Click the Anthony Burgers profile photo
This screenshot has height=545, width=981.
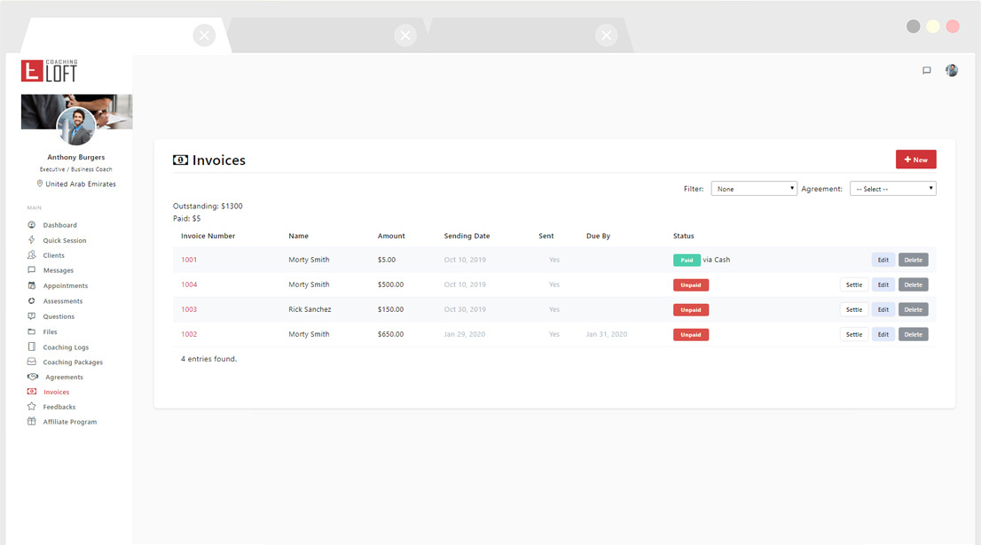point(76,125)
